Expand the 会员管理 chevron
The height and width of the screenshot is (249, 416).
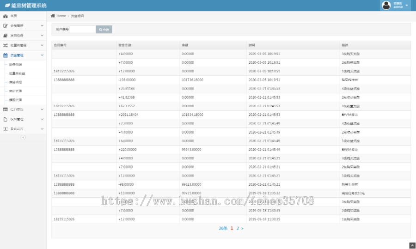click(42, 26)
